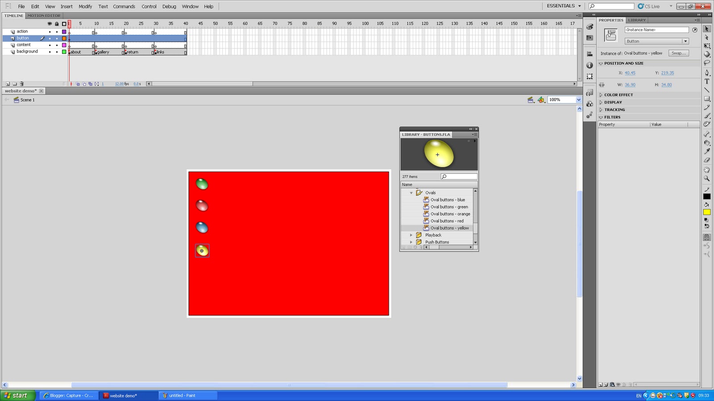Open the Modify menu
The height and width of the screenshot is (401, 714).
(85, 6)
